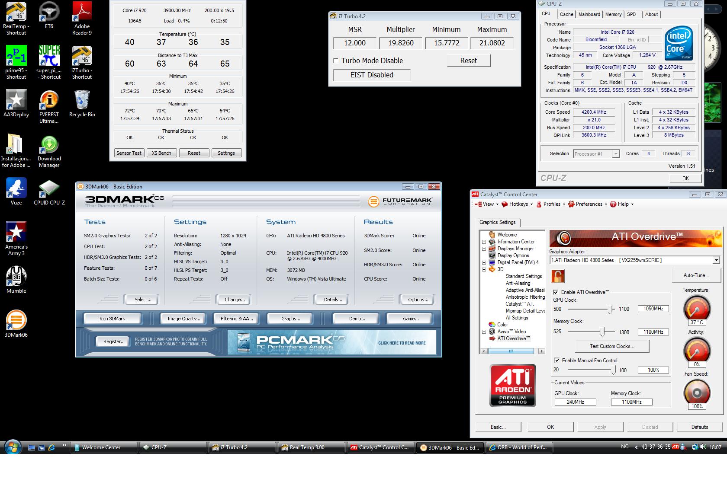Open CPUID CPU-Z desktop icon
Screen dimensions: 727x498
click(49, 192)
